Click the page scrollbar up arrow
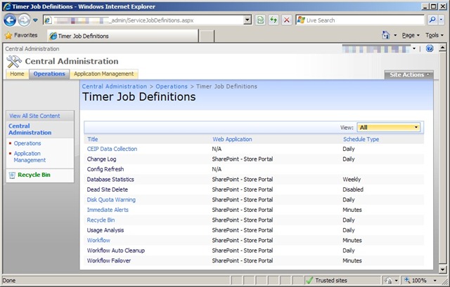 [442, 48]
